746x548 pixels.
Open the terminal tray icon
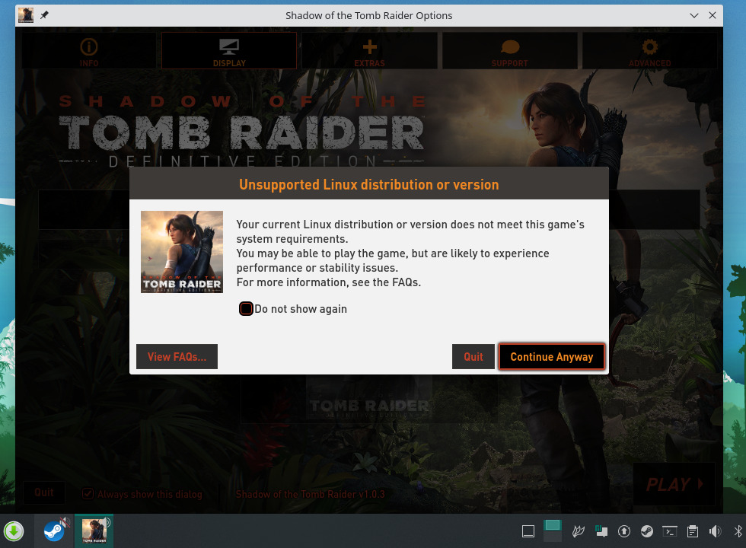(x=670, y=531)
